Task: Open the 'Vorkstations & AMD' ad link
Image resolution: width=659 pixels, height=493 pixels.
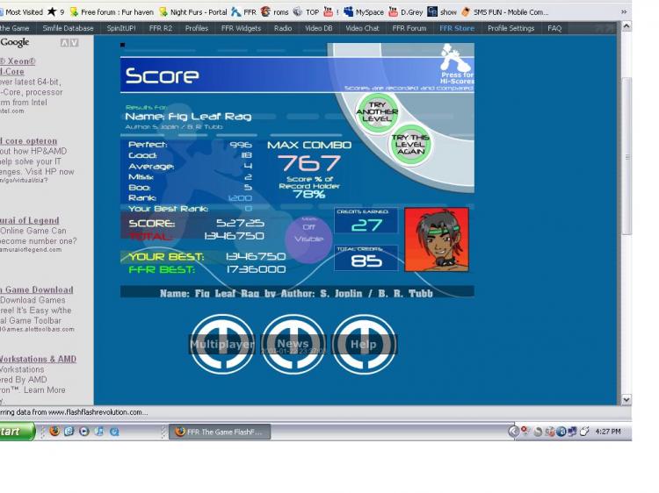Action: point(38,359)
